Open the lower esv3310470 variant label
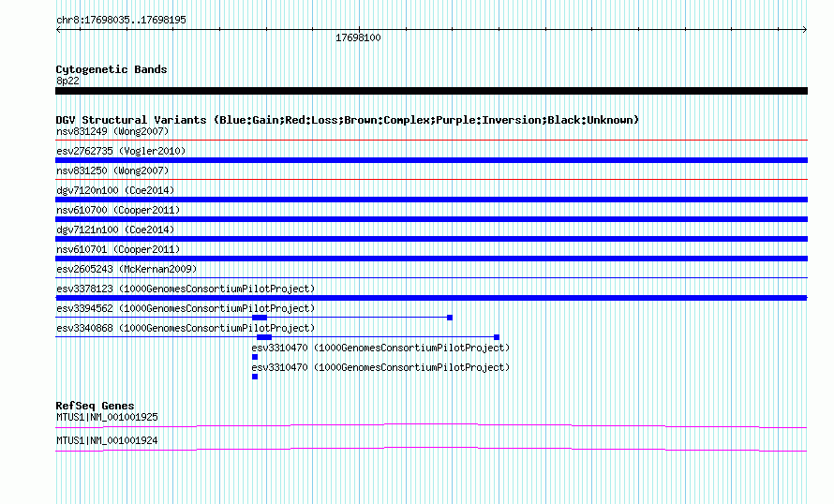The height and width of the screenshot is (504, 834). coord(380,367)
